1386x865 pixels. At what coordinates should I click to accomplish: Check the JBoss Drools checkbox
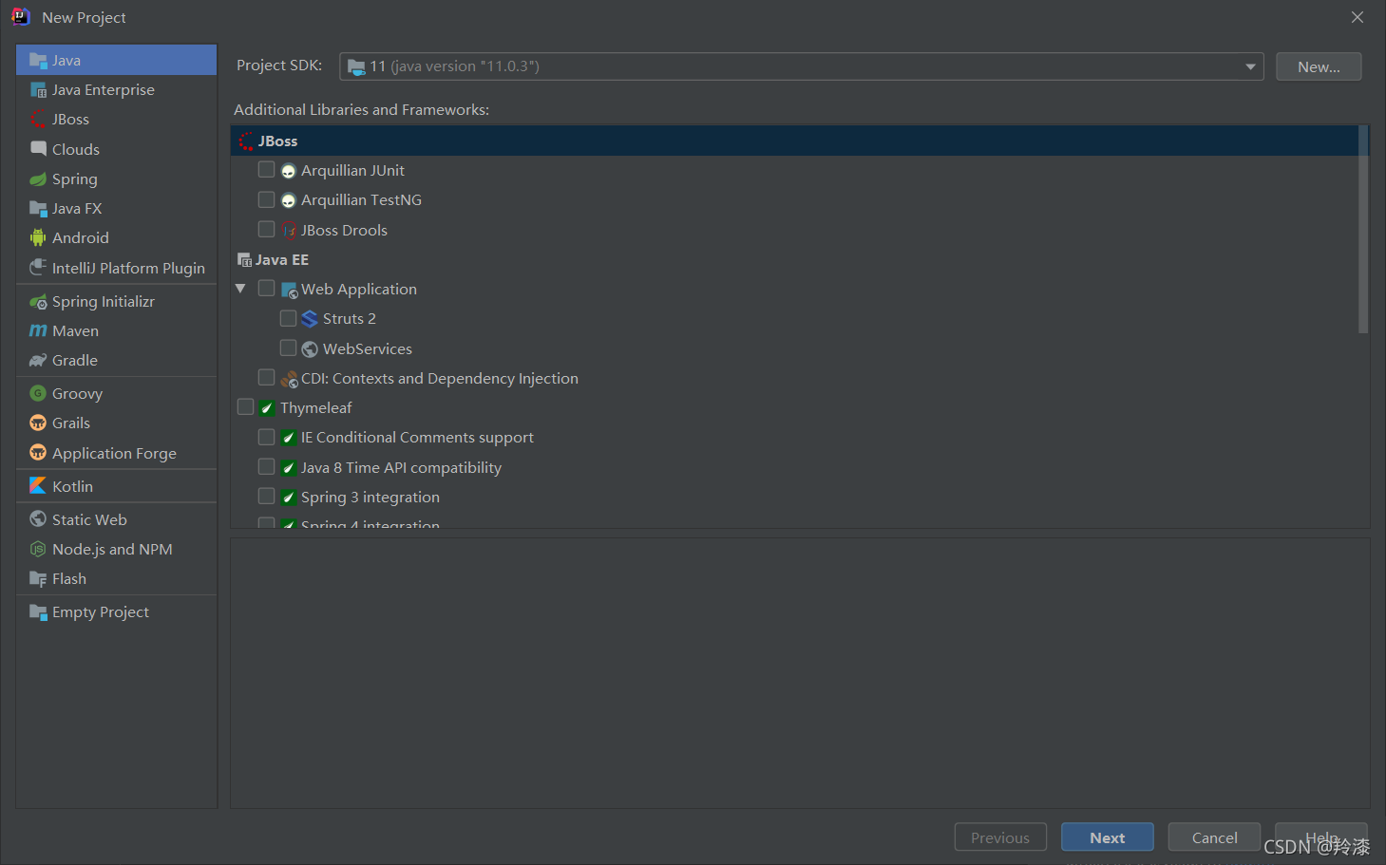(x=267, y=229)
